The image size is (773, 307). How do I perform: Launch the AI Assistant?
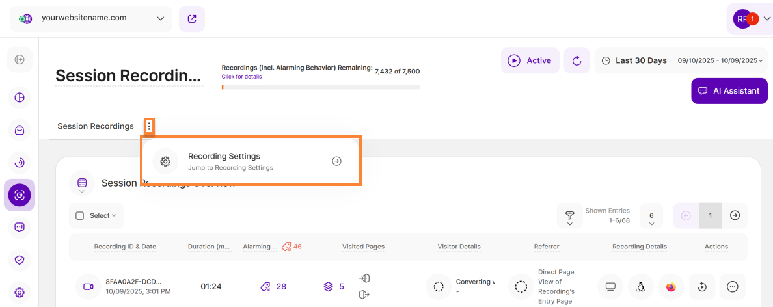(729, 91)
